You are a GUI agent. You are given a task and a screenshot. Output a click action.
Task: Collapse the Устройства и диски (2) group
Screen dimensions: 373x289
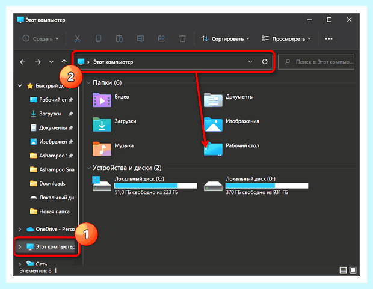[x=88, y=168]
